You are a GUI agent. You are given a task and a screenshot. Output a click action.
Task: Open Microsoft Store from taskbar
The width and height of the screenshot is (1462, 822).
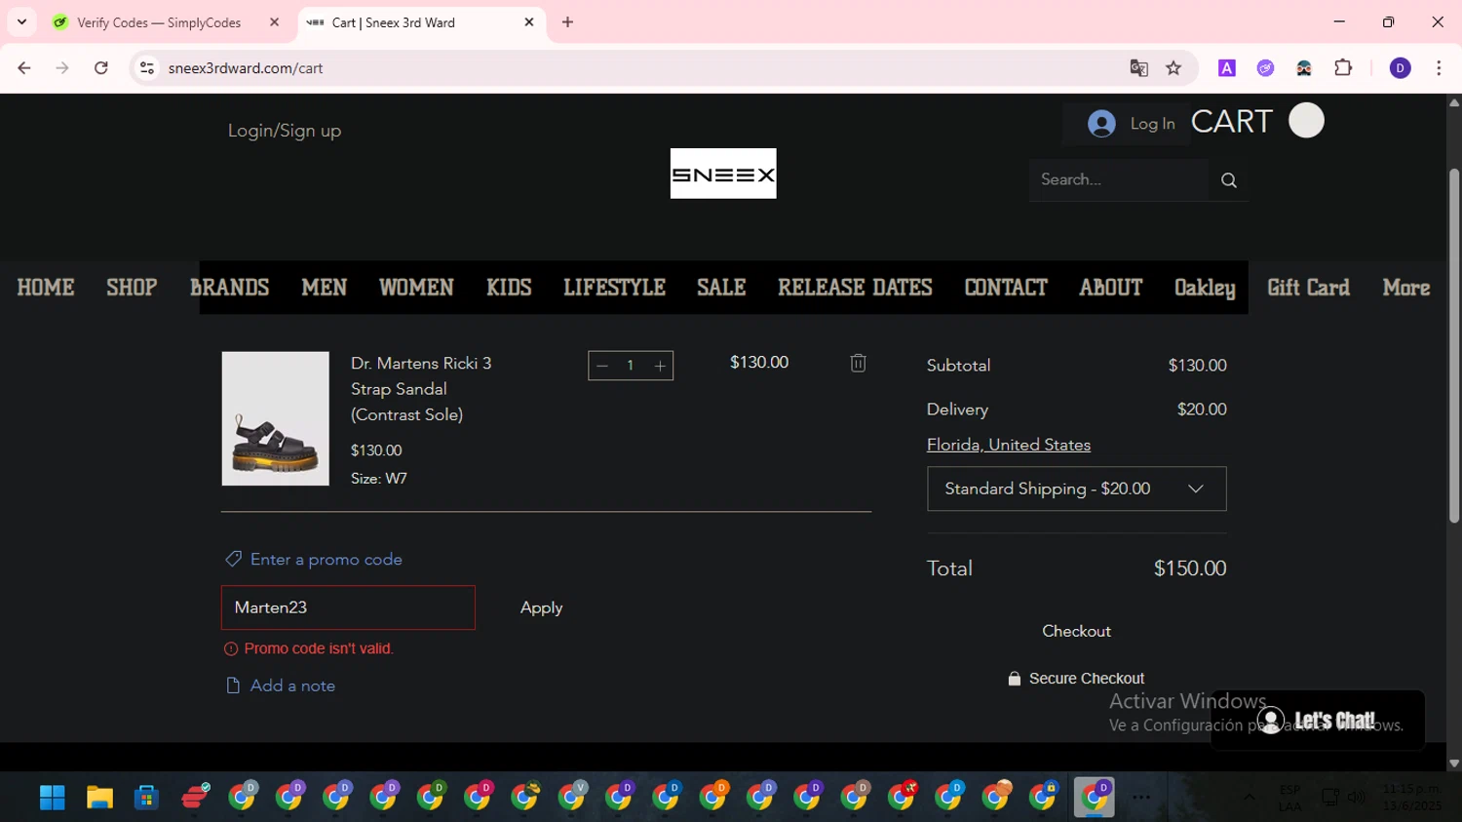[146, 798]
